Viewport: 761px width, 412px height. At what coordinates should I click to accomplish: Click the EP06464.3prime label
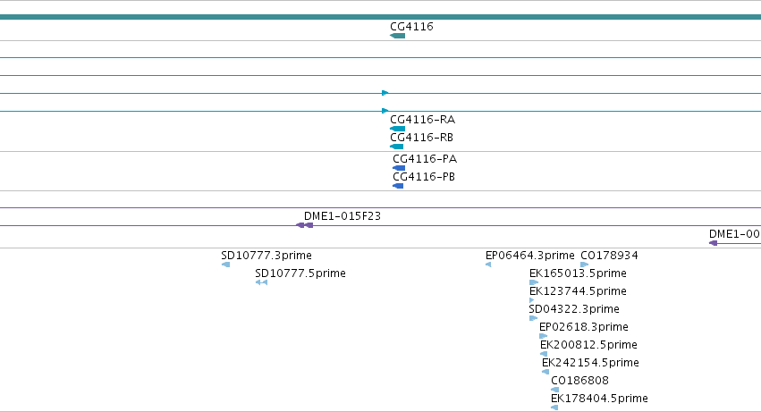point(530,256)
